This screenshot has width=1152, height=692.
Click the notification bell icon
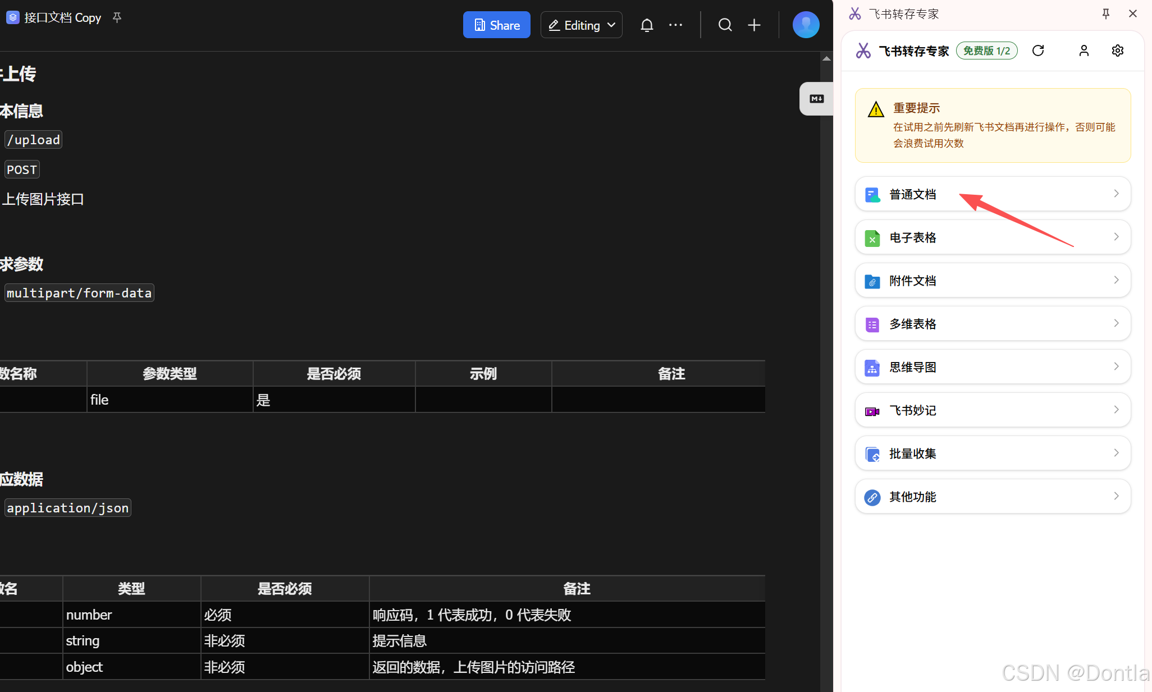click(x=647, y=25)
